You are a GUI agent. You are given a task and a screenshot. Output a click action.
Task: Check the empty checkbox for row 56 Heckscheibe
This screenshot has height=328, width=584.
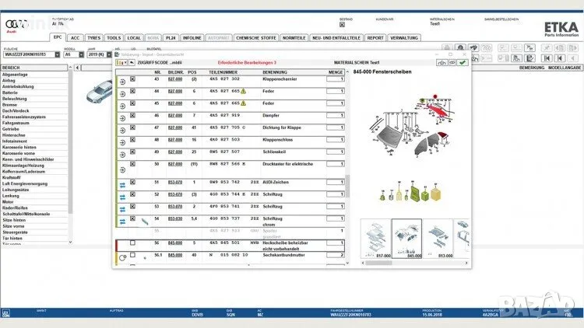[x=132, y=243]
